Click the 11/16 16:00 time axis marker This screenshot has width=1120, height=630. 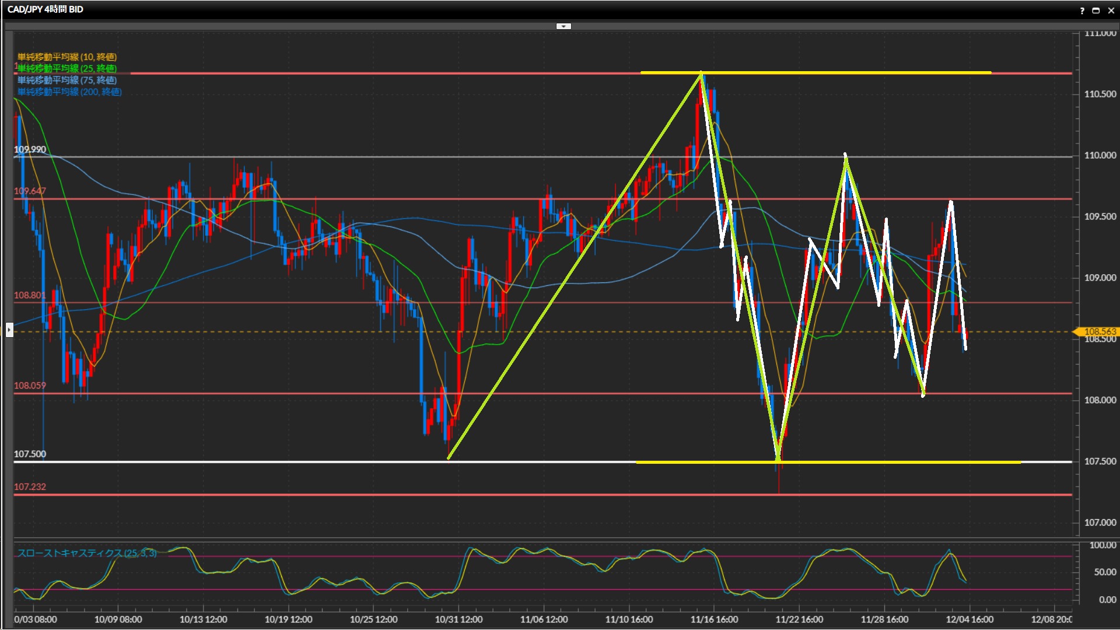pos(714,619)
